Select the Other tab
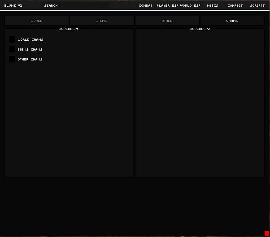The image size is (270, 237). click(167, 21)
